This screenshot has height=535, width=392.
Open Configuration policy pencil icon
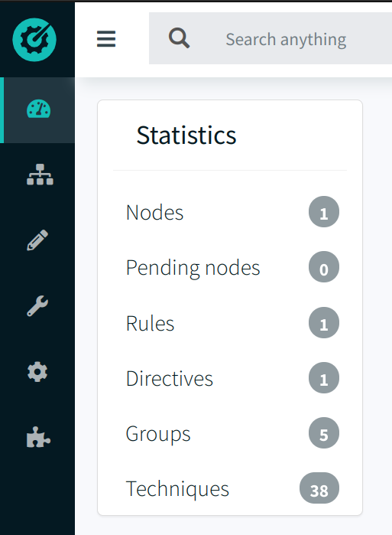click(37, 240)
